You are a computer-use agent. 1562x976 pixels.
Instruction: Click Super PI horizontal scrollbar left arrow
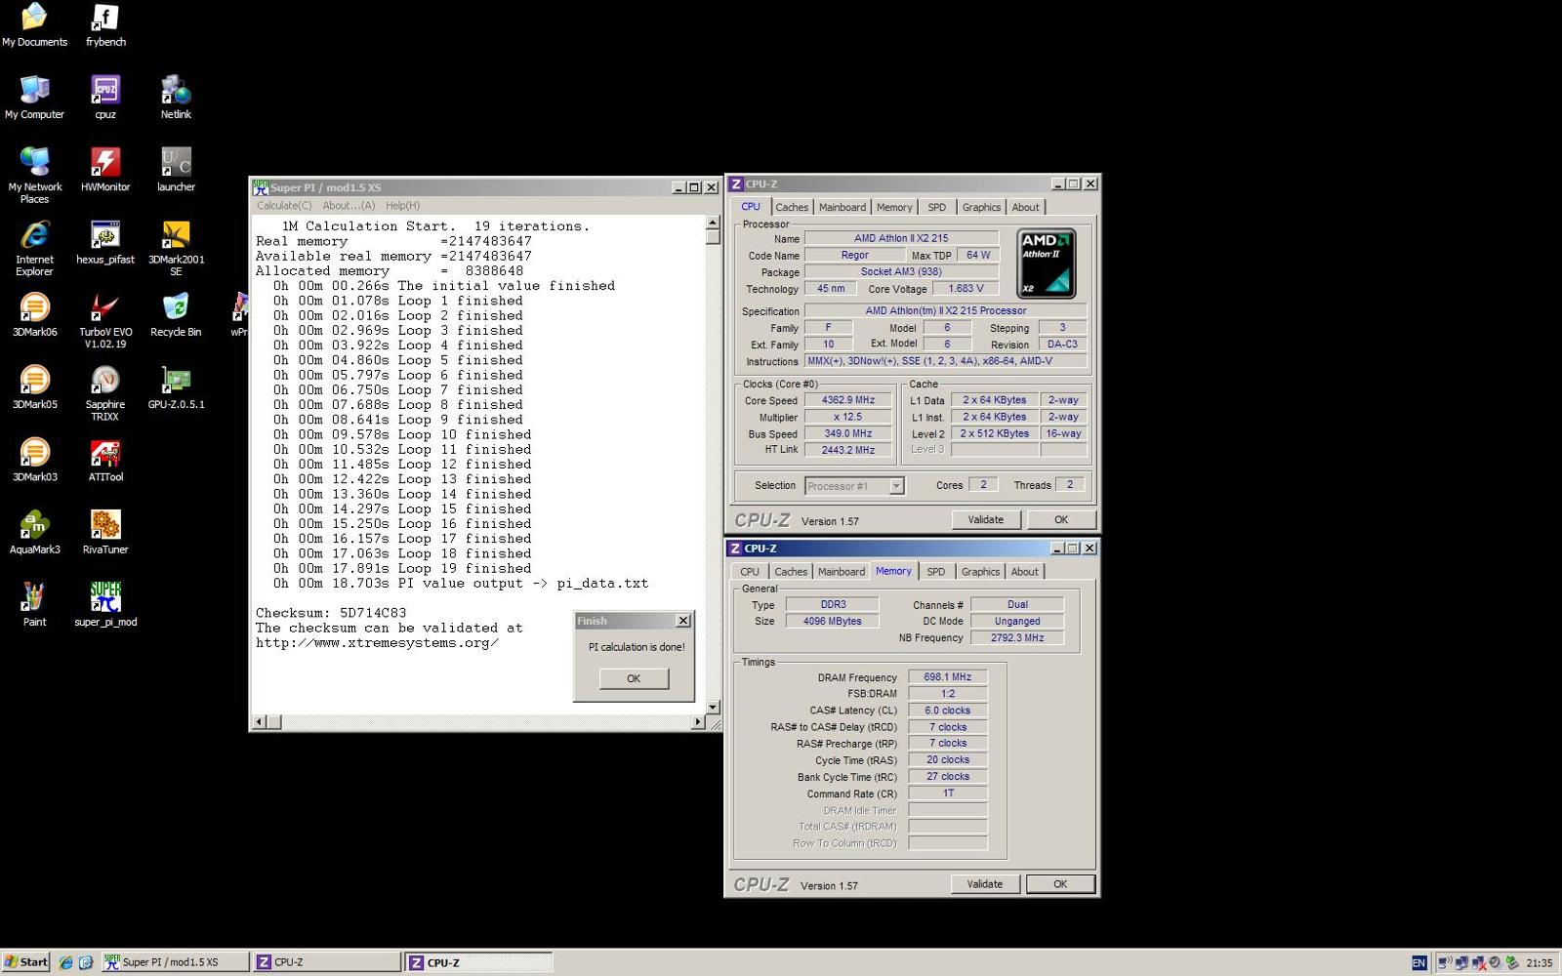point(260,722)
